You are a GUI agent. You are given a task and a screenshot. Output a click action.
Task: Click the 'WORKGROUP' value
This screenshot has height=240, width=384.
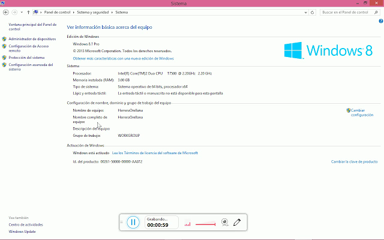tap(129, 136)
